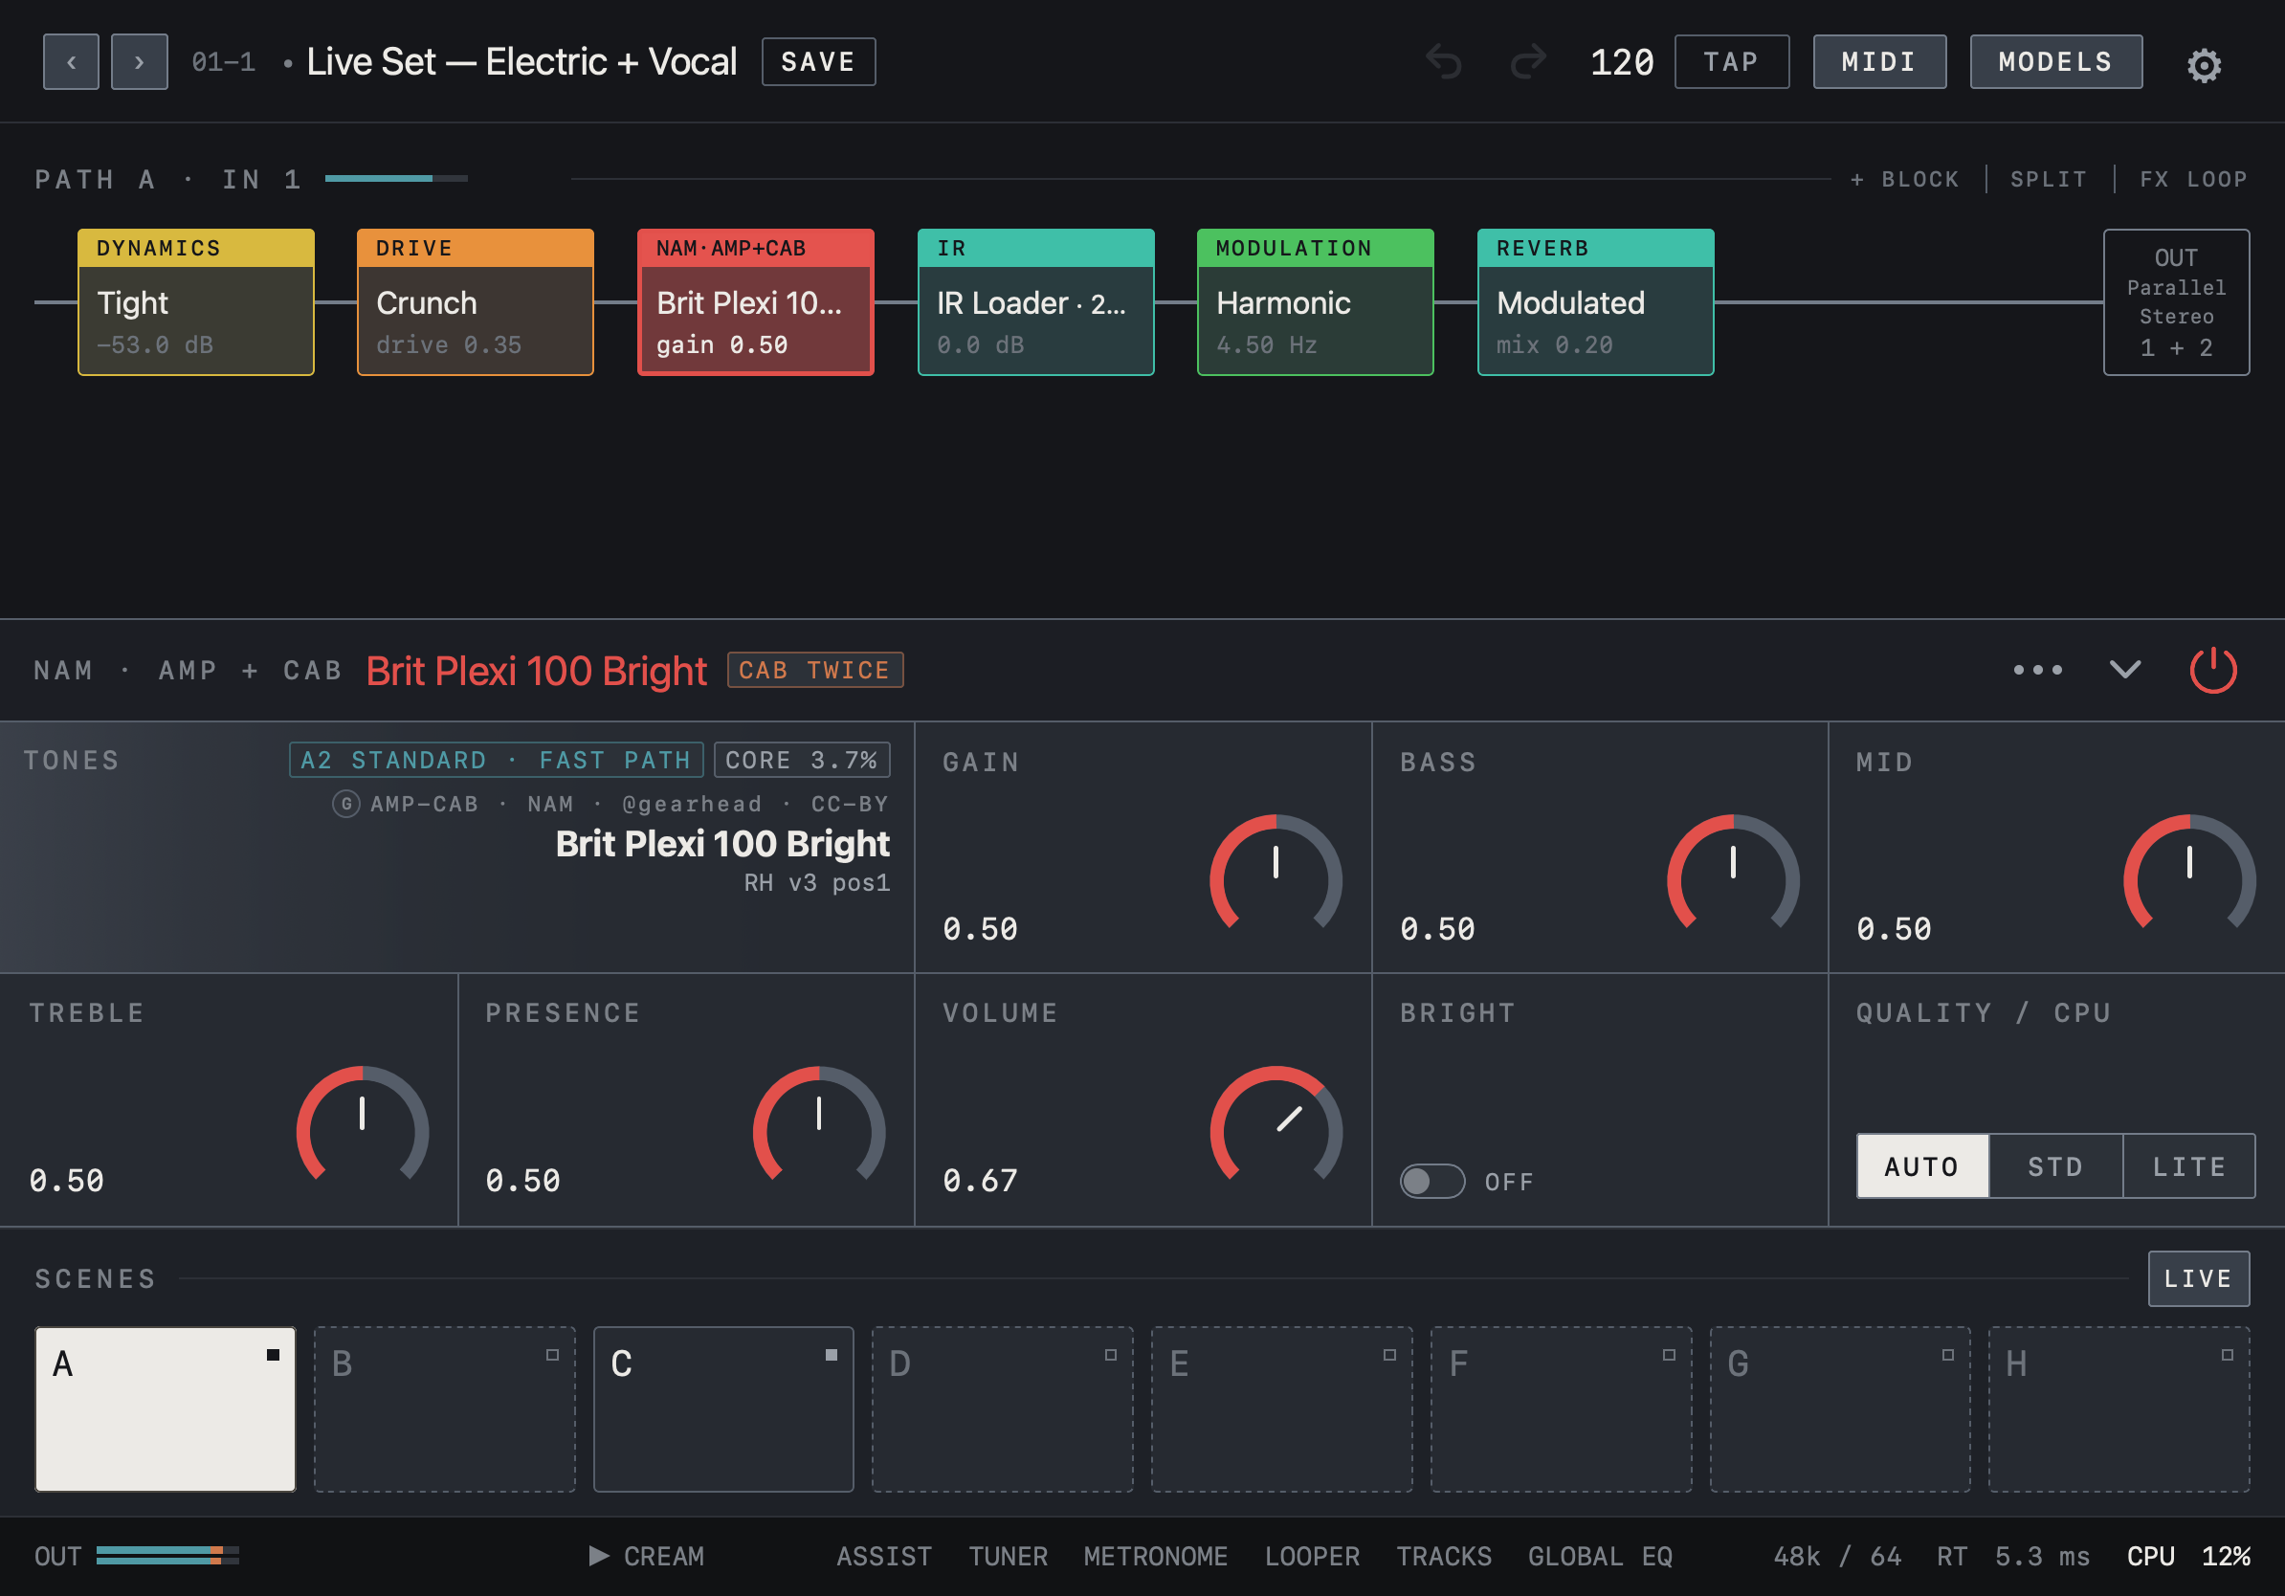Click the IN 1 input level meter
The image size is (2285, 1596).
click(396, 178)
